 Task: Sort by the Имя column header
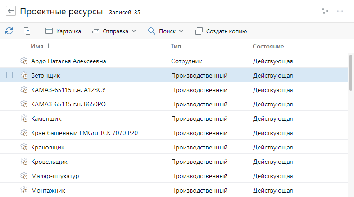(37, 46)
